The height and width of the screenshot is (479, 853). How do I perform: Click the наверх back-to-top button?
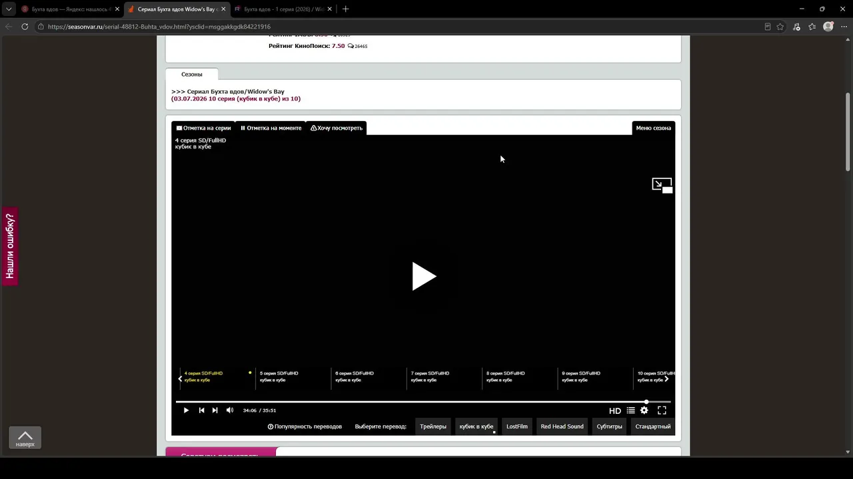[x=25, y=438]
